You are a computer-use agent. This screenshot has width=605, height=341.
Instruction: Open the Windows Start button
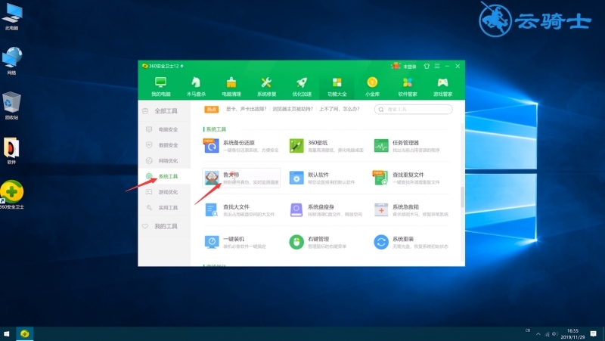6,333
